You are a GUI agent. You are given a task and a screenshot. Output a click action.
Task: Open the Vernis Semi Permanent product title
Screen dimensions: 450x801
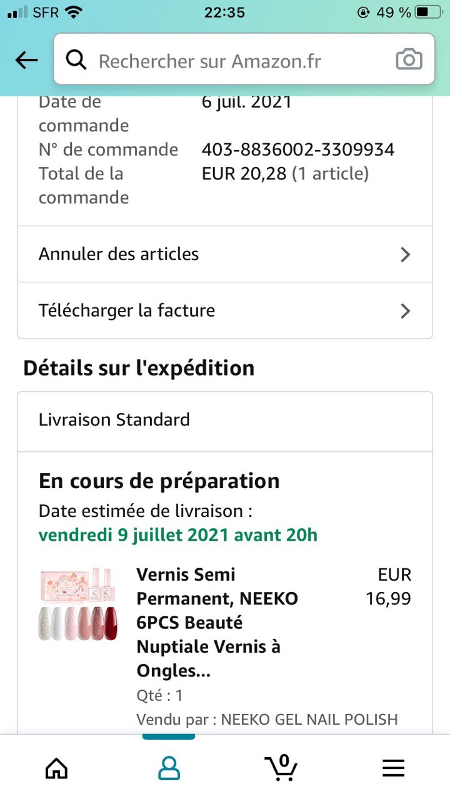tap(217, 622)
